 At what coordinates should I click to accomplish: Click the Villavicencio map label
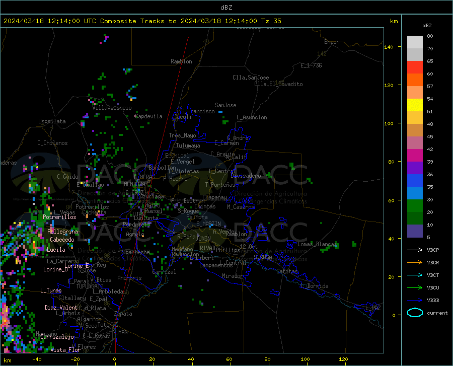click(112, 108)
